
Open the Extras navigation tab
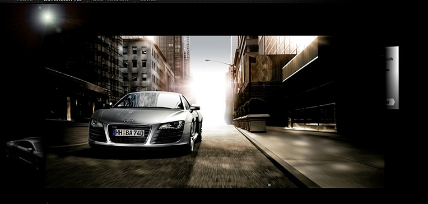click(148, 1)
